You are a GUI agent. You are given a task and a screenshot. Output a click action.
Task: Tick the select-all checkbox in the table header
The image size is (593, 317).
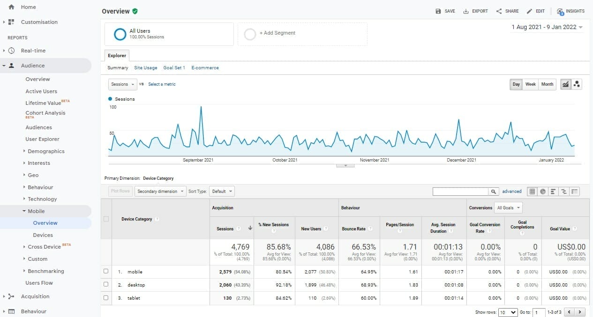(x=106, y=219)
